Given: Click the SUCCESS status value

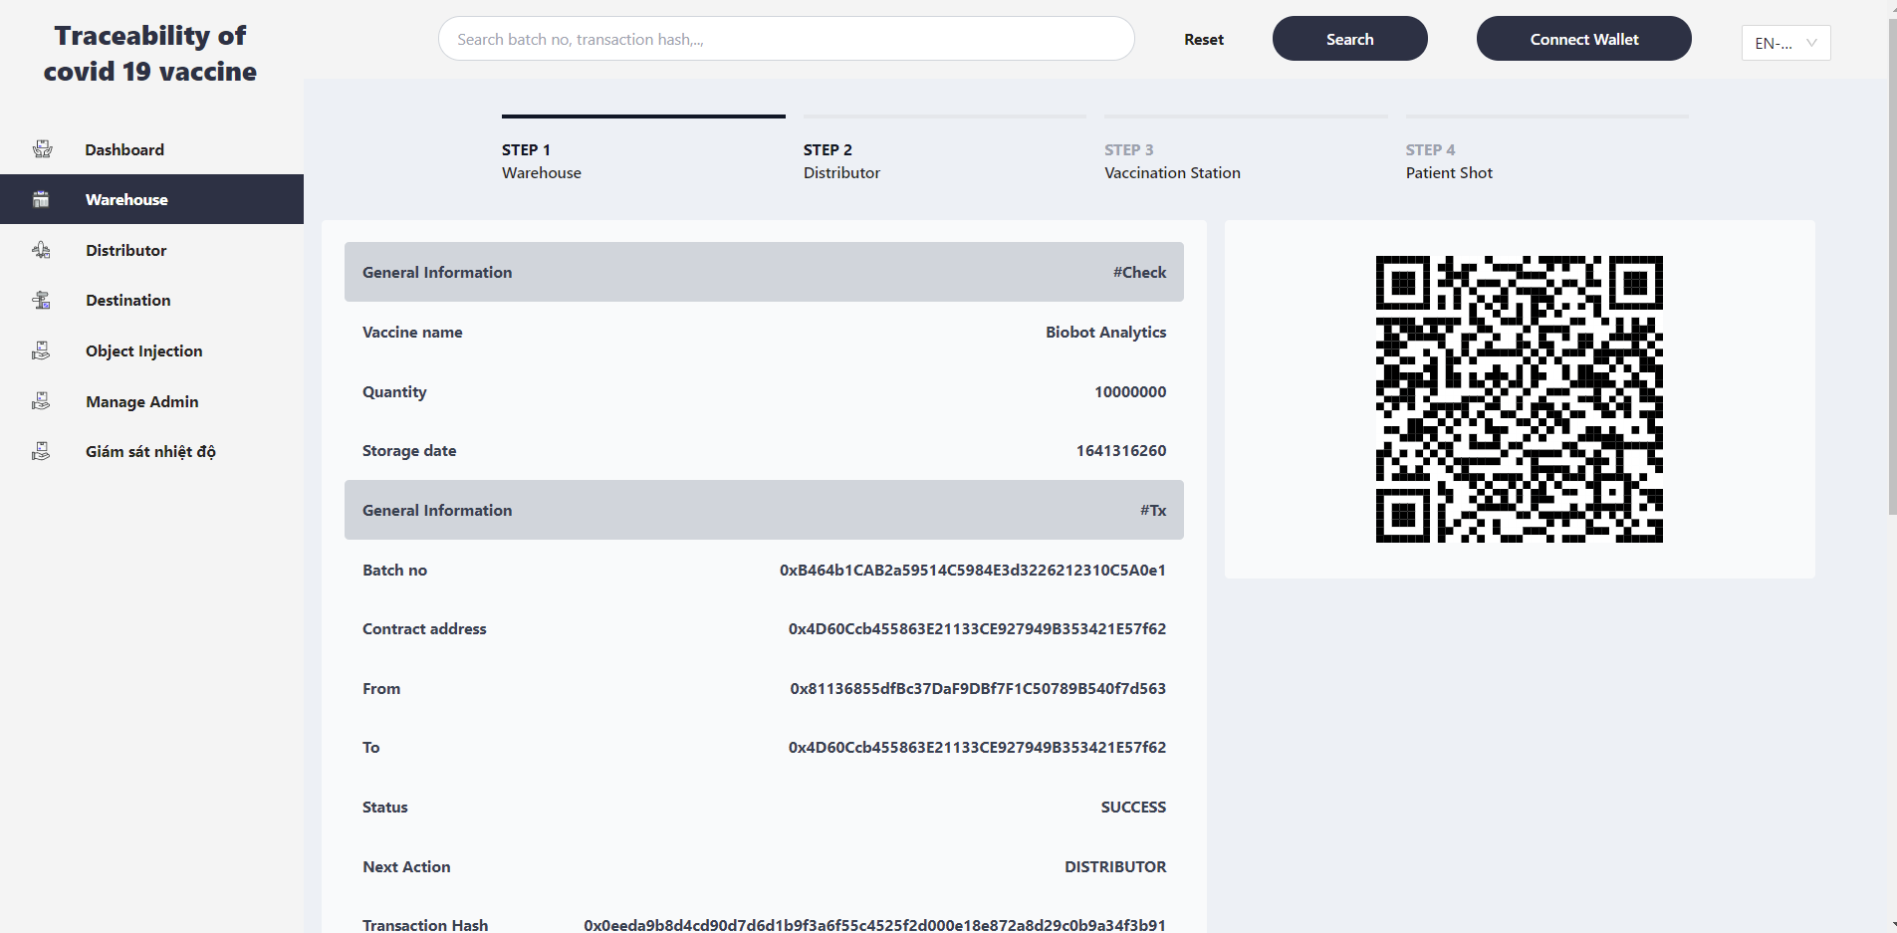Looking at the screenshot, I should click(x=1133, y=807).
